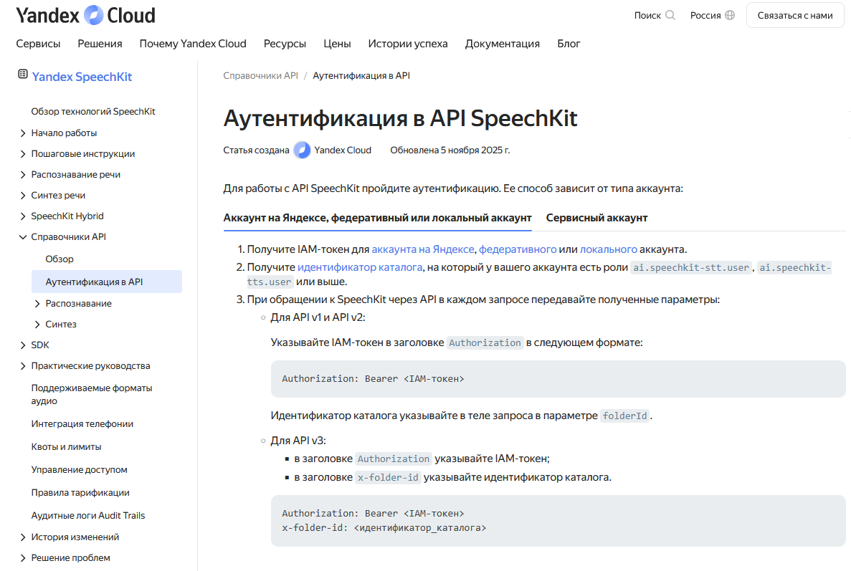Expand the Распознавание subsection chevron
This screenshot has height=571, width=851.
pos(37,304)
